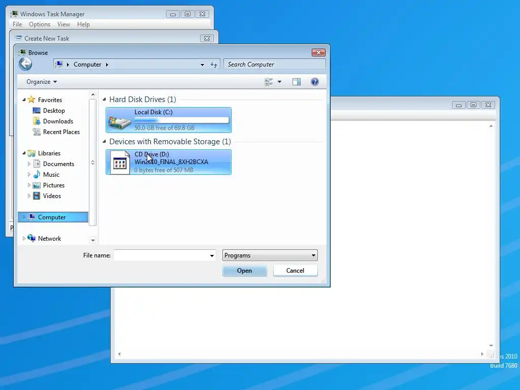Click the Desktop icon in Favorites
520x390 pixels.
[37, 110]
